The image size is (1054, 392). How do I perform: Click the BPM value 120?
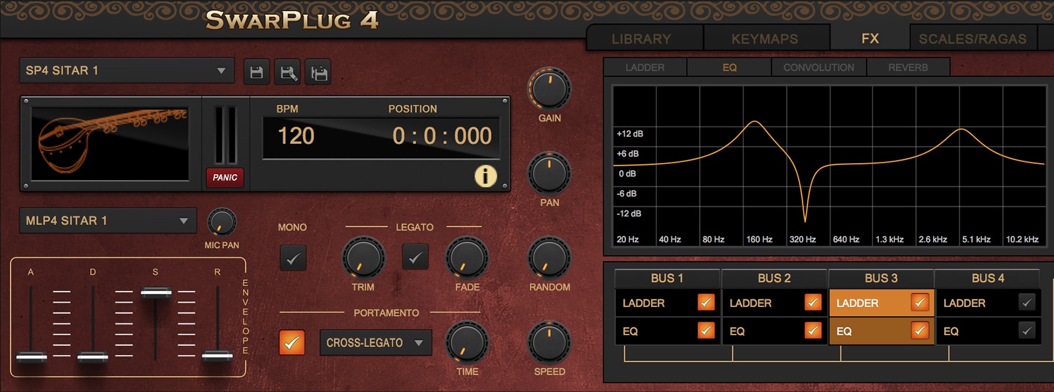coord(296,136)
